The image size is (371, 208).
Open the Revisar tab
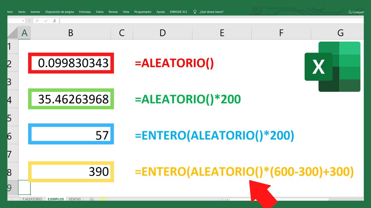[113, 12]
